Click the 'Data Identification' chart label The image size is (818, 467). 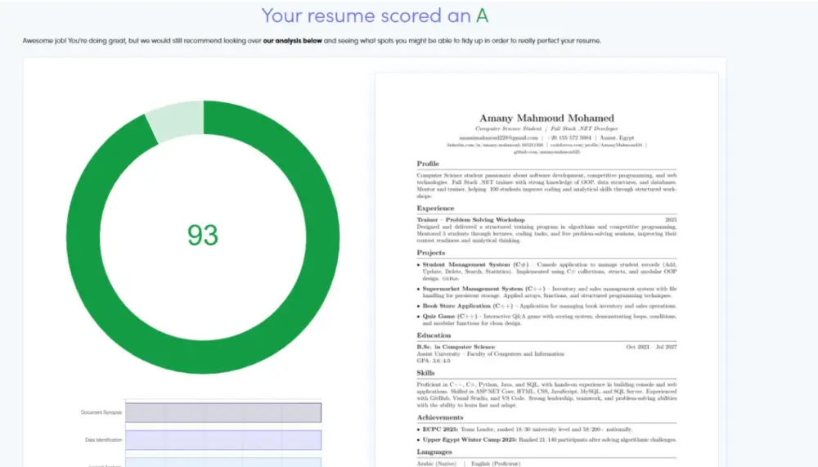click(x=103, y=440)
